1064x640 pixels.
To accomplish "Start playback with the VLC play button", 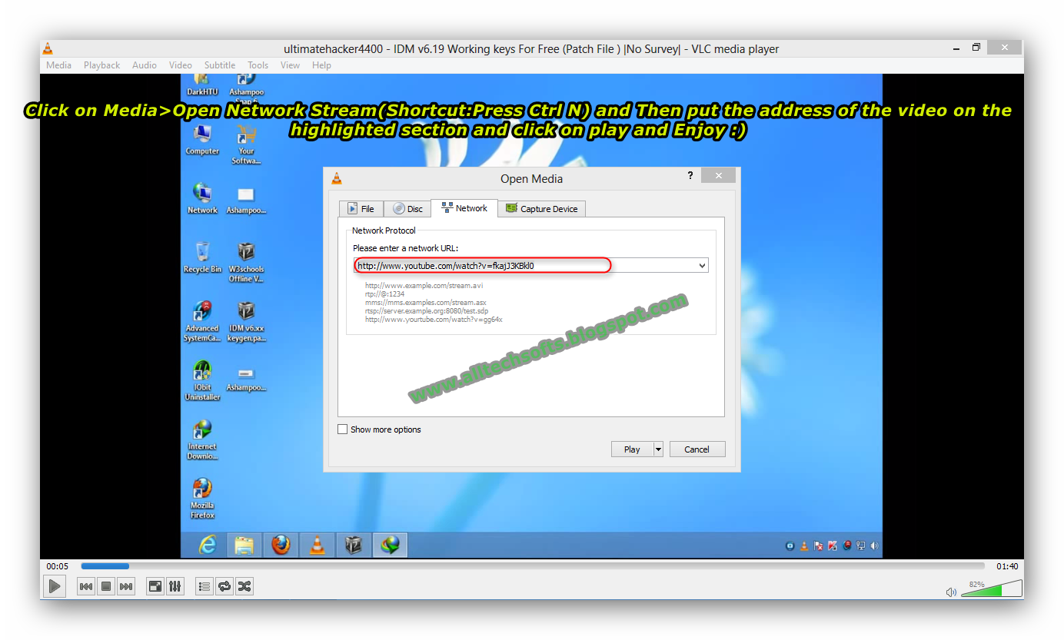I will click(54, 586).
